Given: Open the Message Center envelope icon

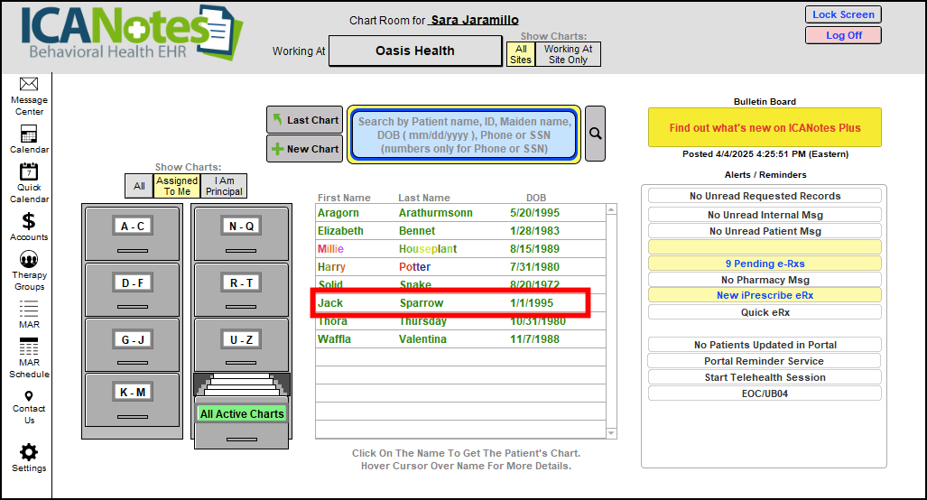Looking at the screenshot, I should [x=29, y=85].
